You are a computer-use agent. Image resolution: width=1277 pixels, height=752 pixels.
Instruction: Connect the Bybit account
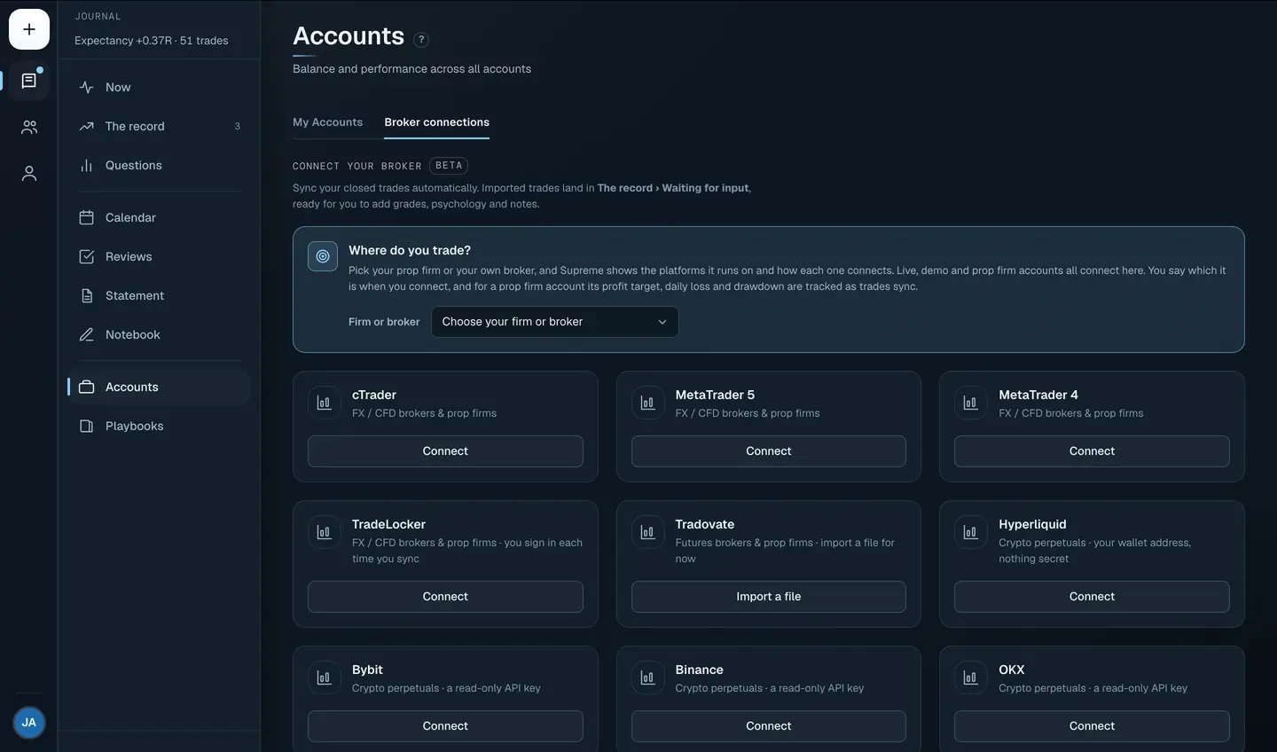(445, 726)
